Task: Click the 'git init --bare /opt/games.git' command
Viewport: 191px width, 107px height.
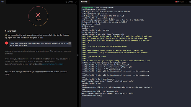Action: pyautogui.click(x=103, y=34)
